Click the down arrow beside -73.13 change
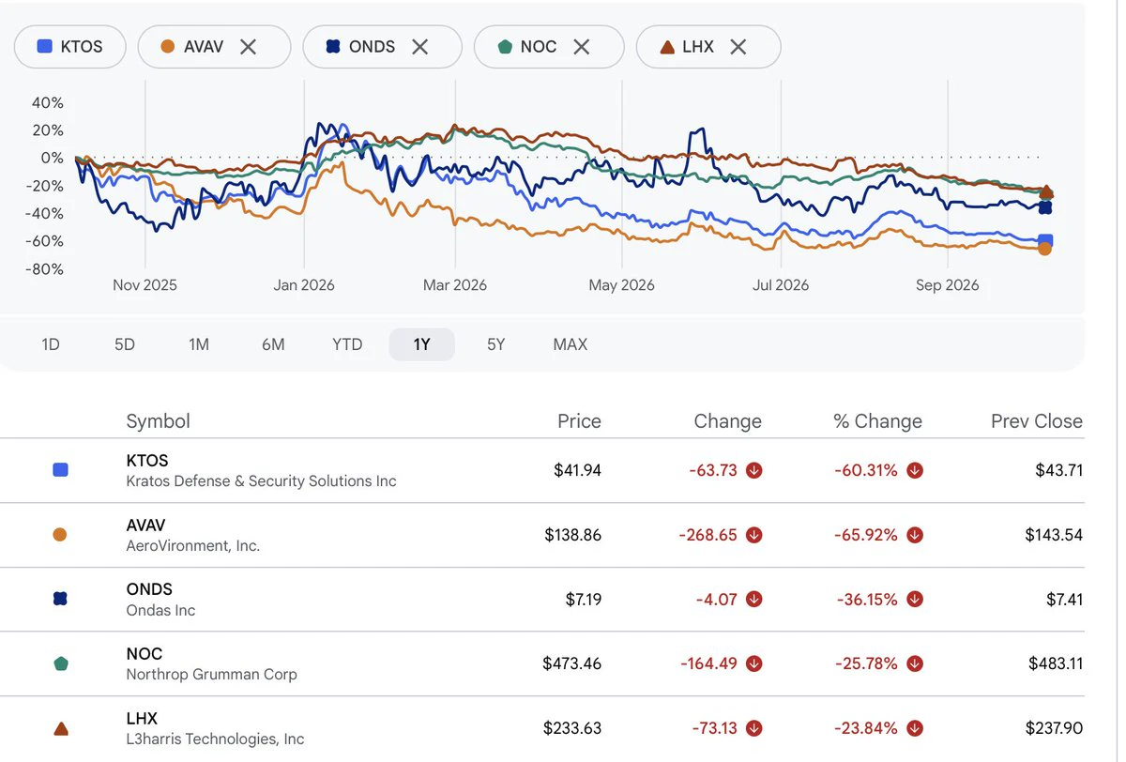 [x=753, y=727]
